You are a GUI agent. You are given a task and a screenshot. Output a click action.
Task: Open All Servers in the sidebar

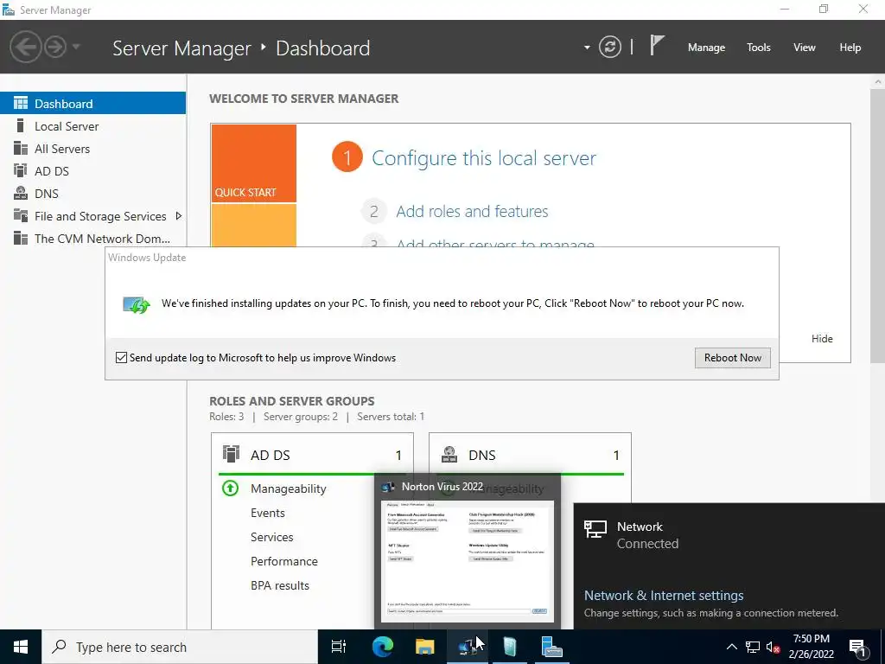click(x=92, y=149)
